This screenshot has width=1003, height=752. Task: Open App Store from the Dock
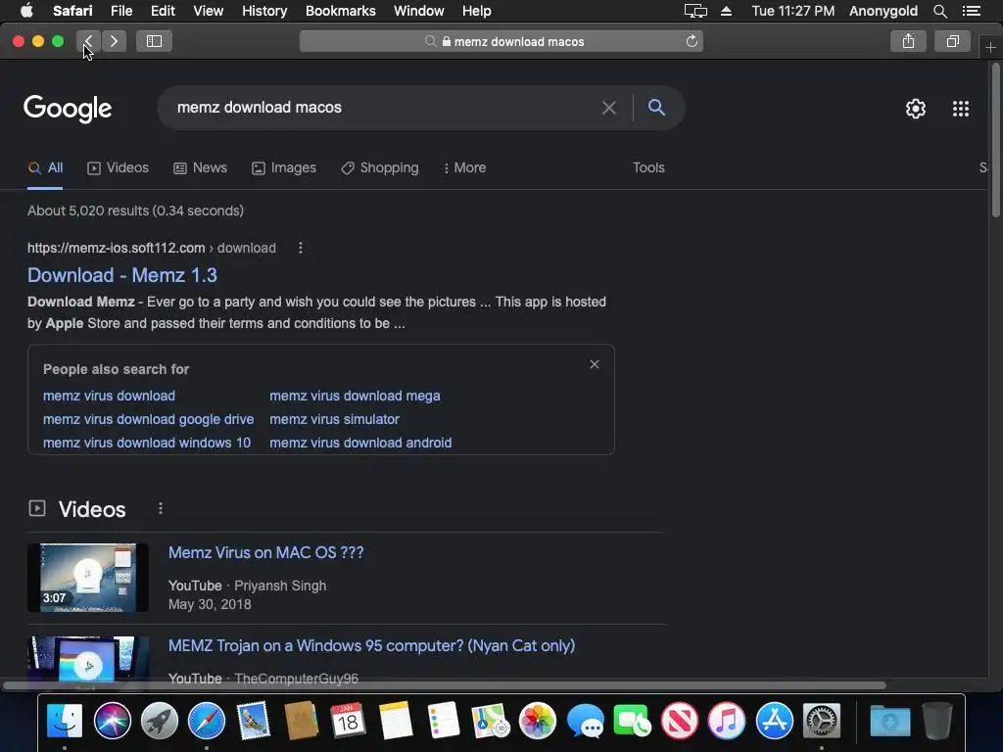pyautogui.click(x=774, y=721)
